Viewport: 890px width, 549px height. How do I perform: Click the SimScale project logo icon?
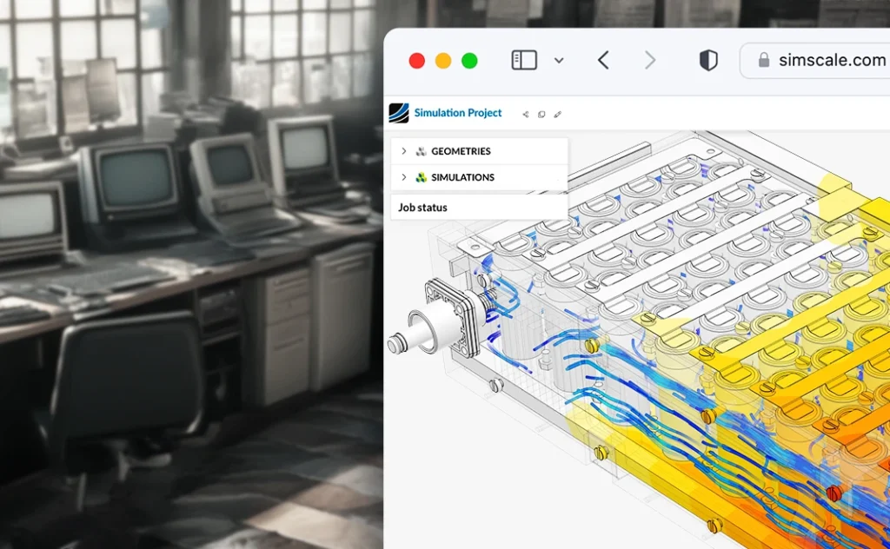pos(398,113)
